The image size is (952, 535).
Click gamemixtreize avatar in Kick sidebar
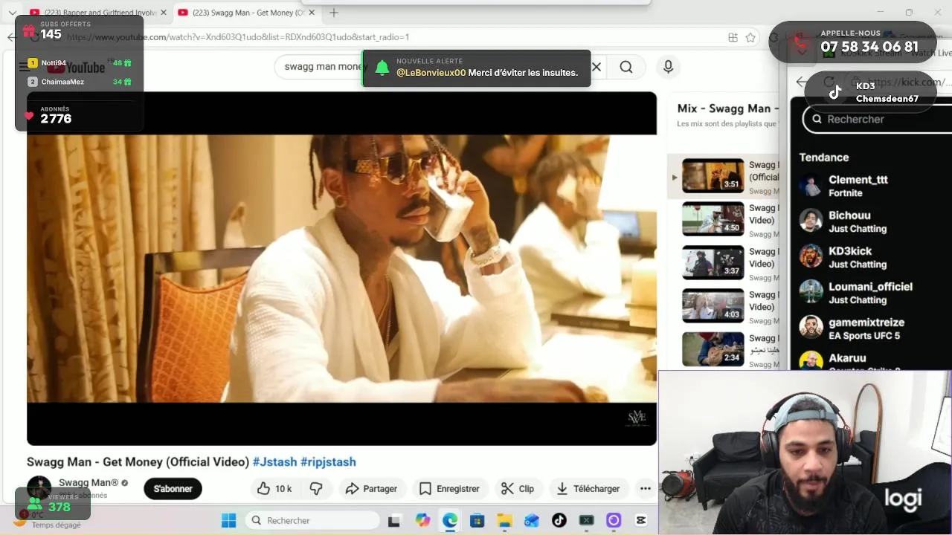(x=811, y=328)
